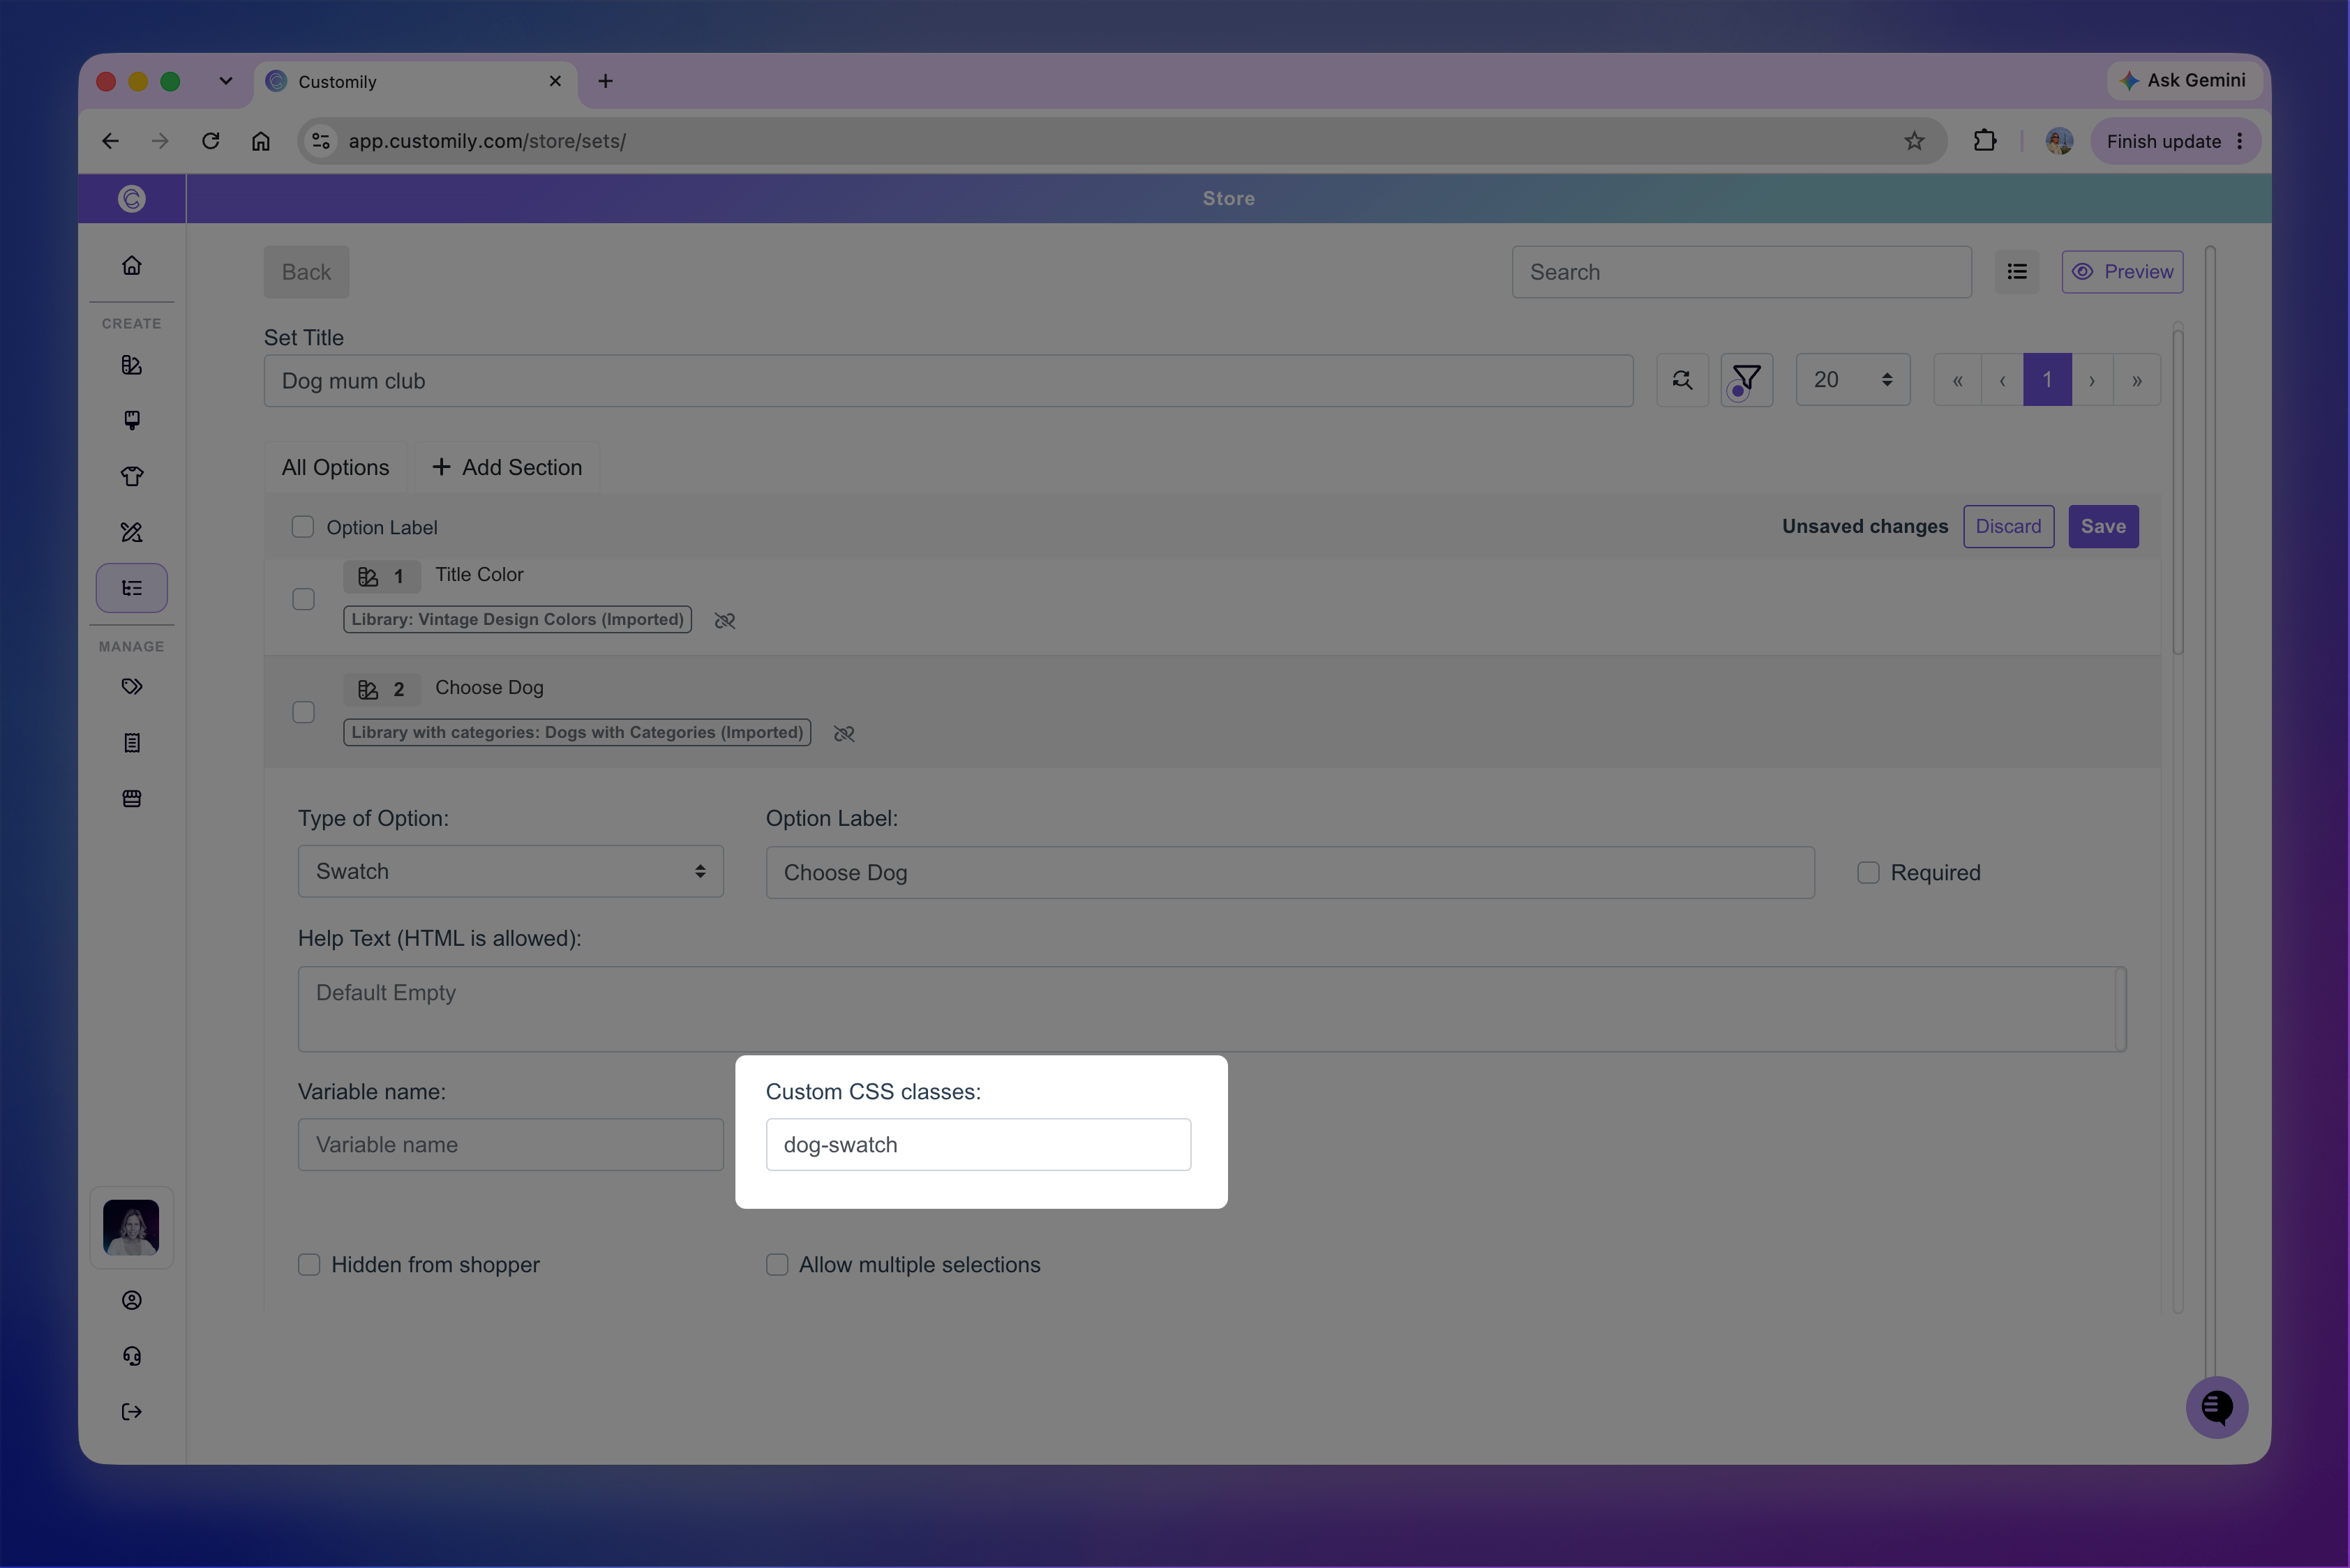Check the Choose Dog row checkbox
The width and height of the screenshot is (2350, 1568).
(303, 712)
